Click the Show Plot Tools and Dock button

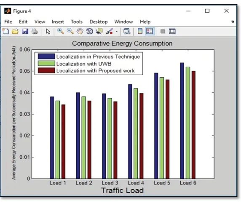coord(172,31)
